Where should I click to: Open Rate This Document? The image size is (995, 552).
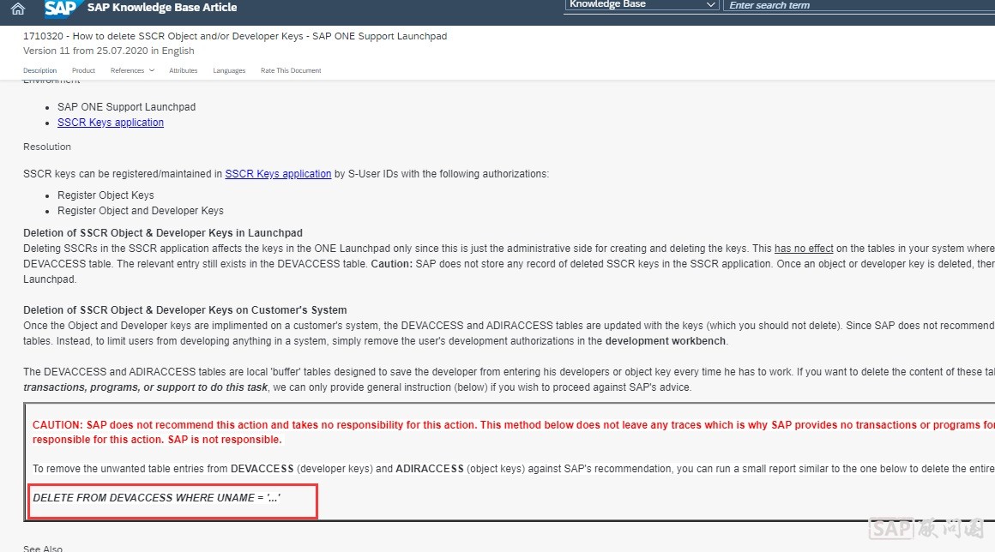[x=291, y=70]
